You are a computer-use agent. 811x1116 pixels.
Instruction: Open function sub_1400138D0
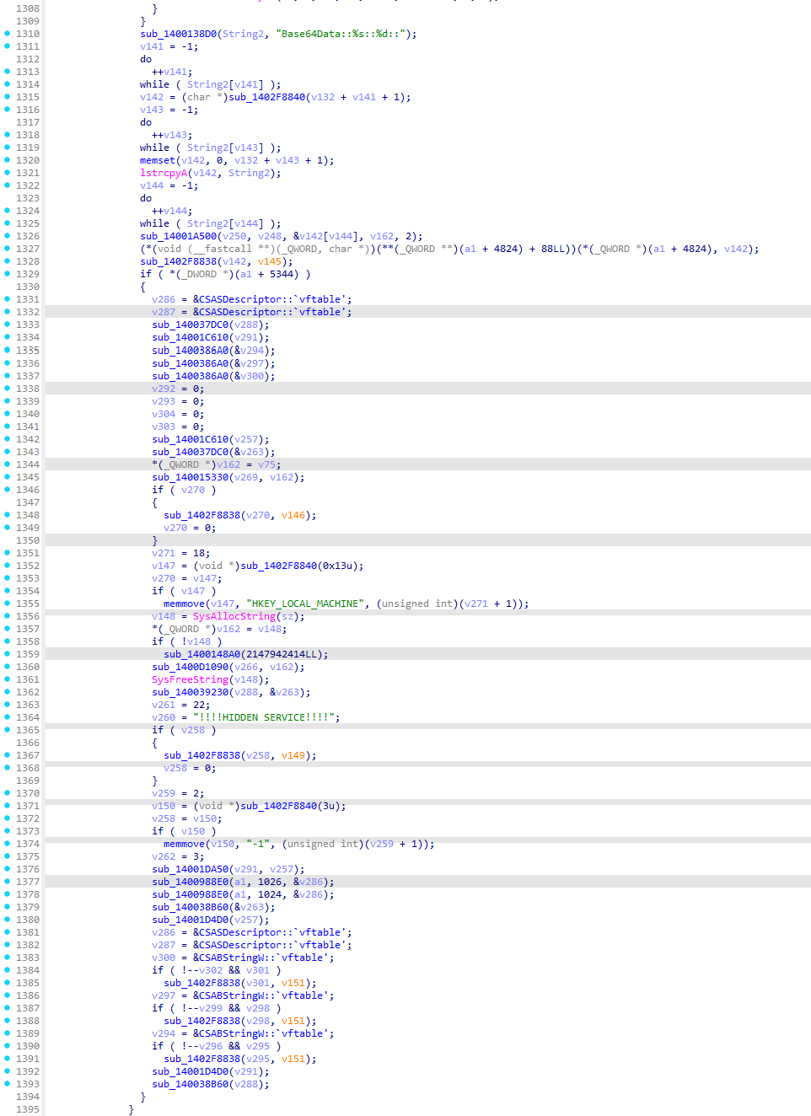[178, 34]
